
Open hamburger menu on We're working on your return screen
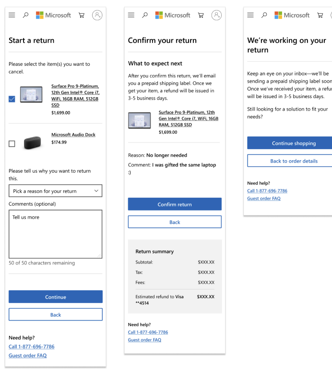[250, 15]
